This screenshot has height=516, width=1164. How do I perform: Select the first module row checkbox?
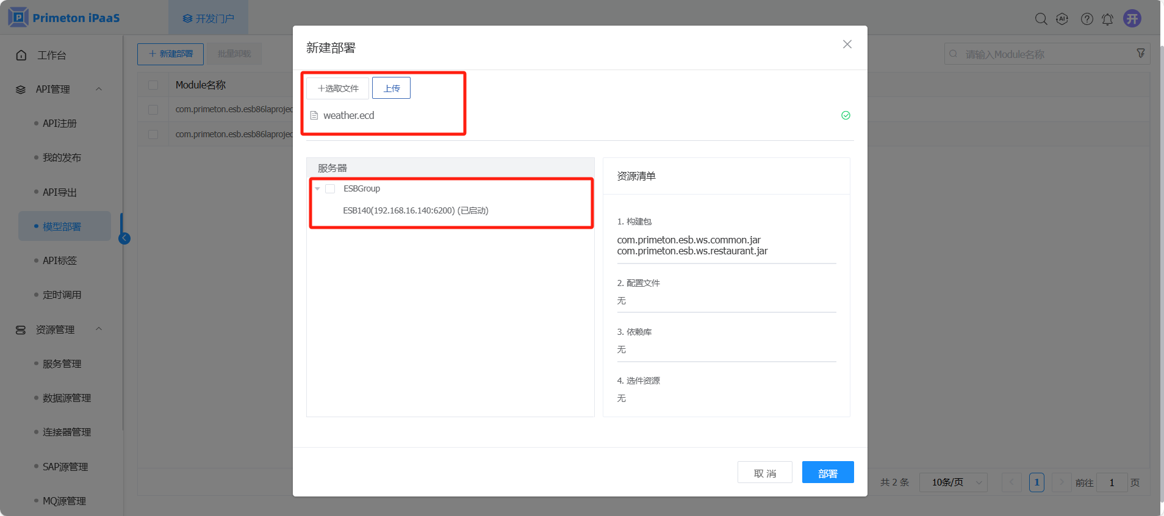click(153, 110)
